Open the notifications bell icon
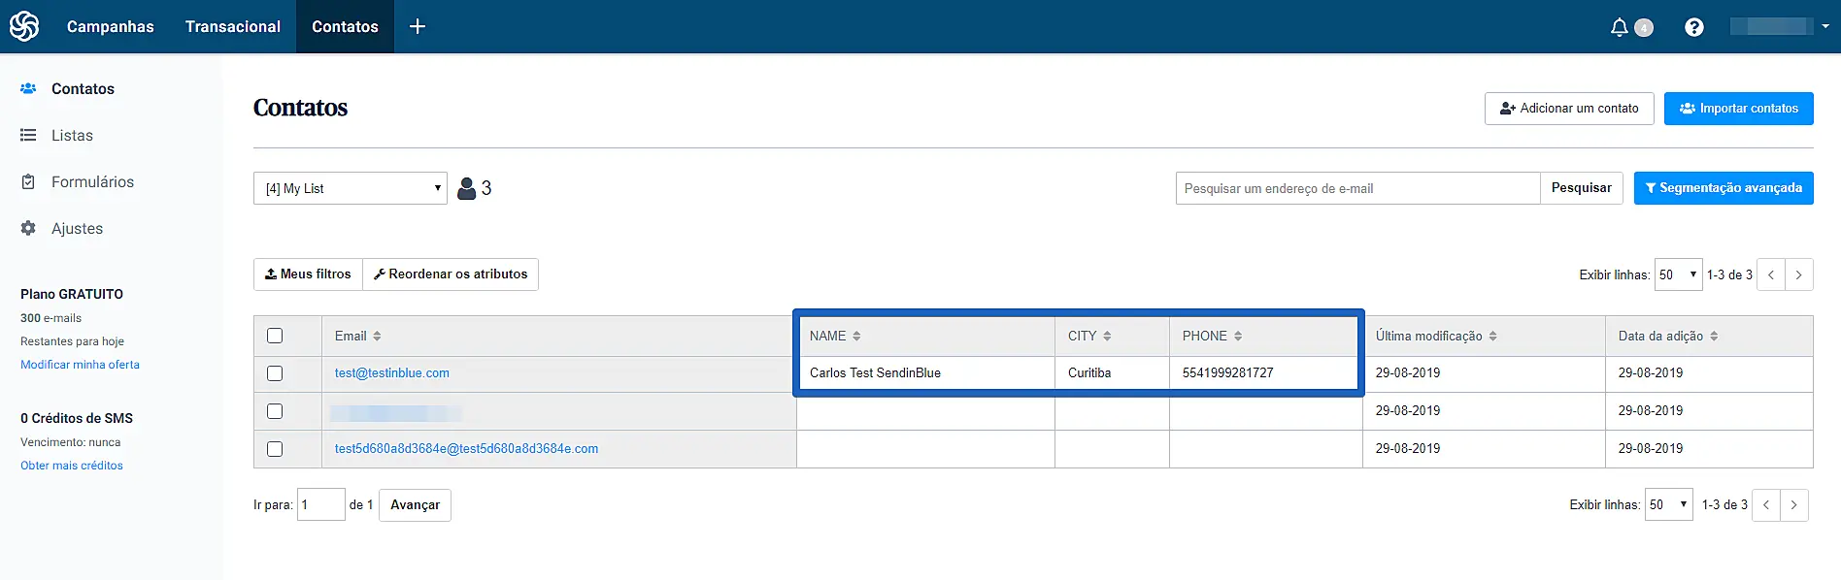Image resolution: width=1841 pixels, height=580 pixels. [1619, 27]
